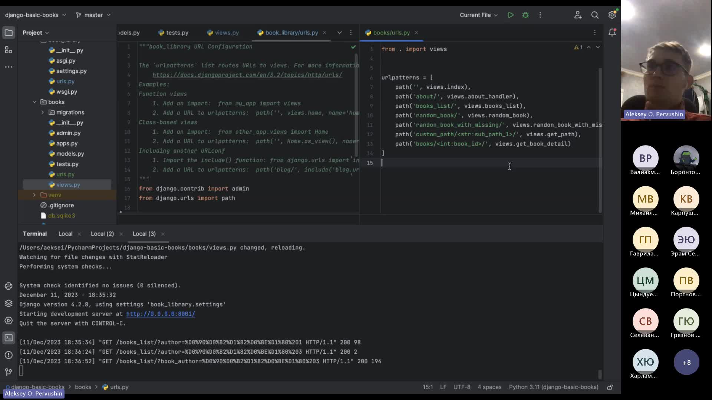The image size is (712, 400).
Task: Expand the migrations folder
Action: coord(43,112)
